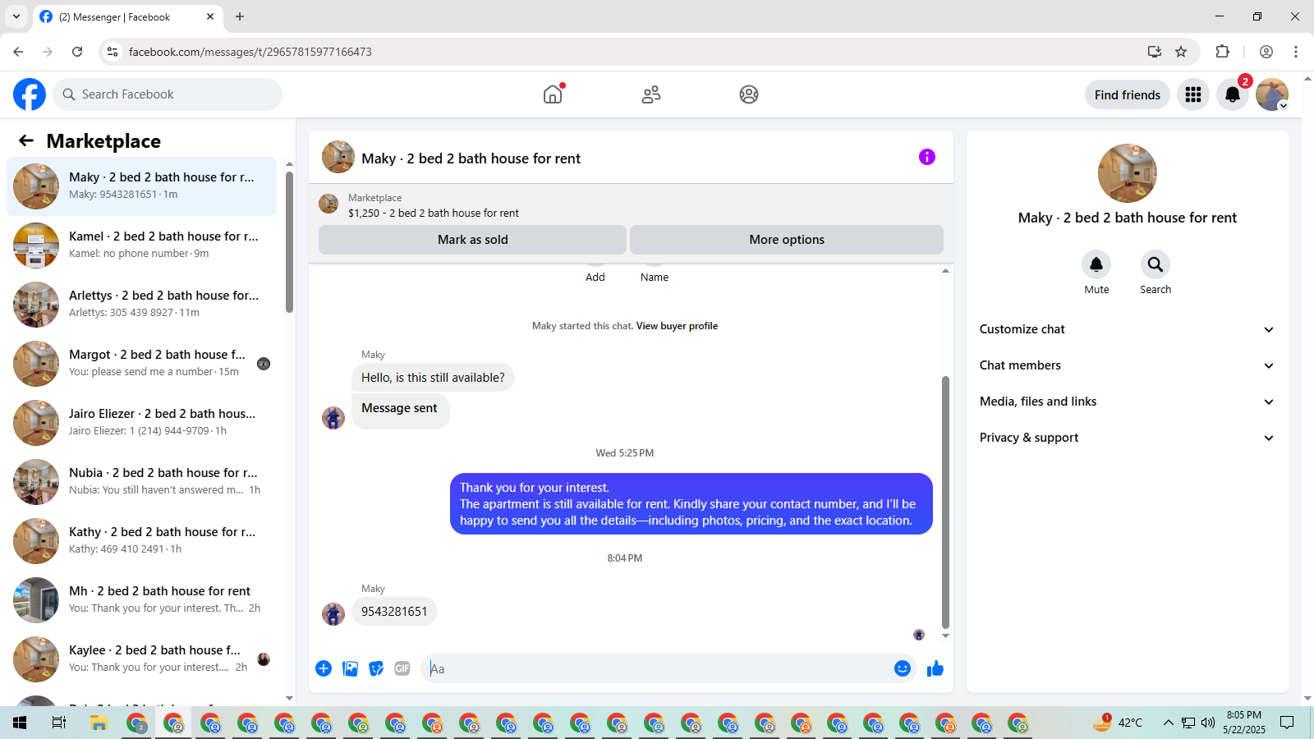Search within the conversation
The height and width of the screenshot is (739, 1314).
1155,264
